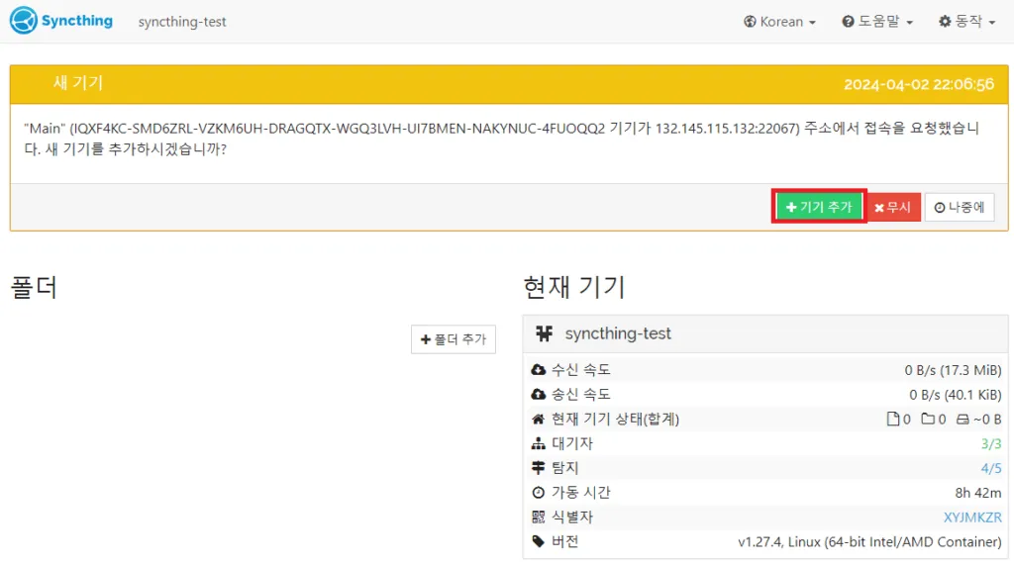This screenshot has height=565, width=1014.
Task: Click the tag icon beside 버전
Action: pos(539,542)
